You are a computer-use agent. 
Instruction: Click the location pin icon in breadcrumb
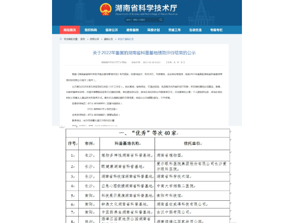[61, 39]
